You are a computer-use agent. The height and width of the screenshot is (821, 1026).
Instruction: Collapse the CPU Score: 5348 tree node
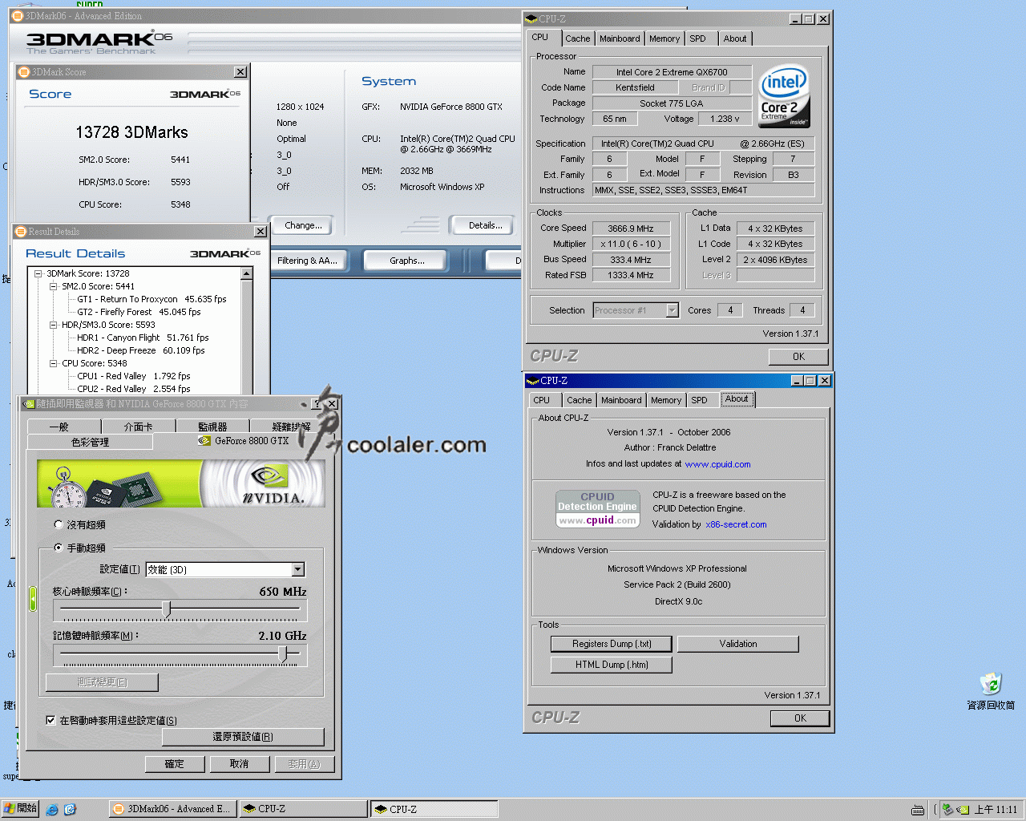click(x=53, y=363)
